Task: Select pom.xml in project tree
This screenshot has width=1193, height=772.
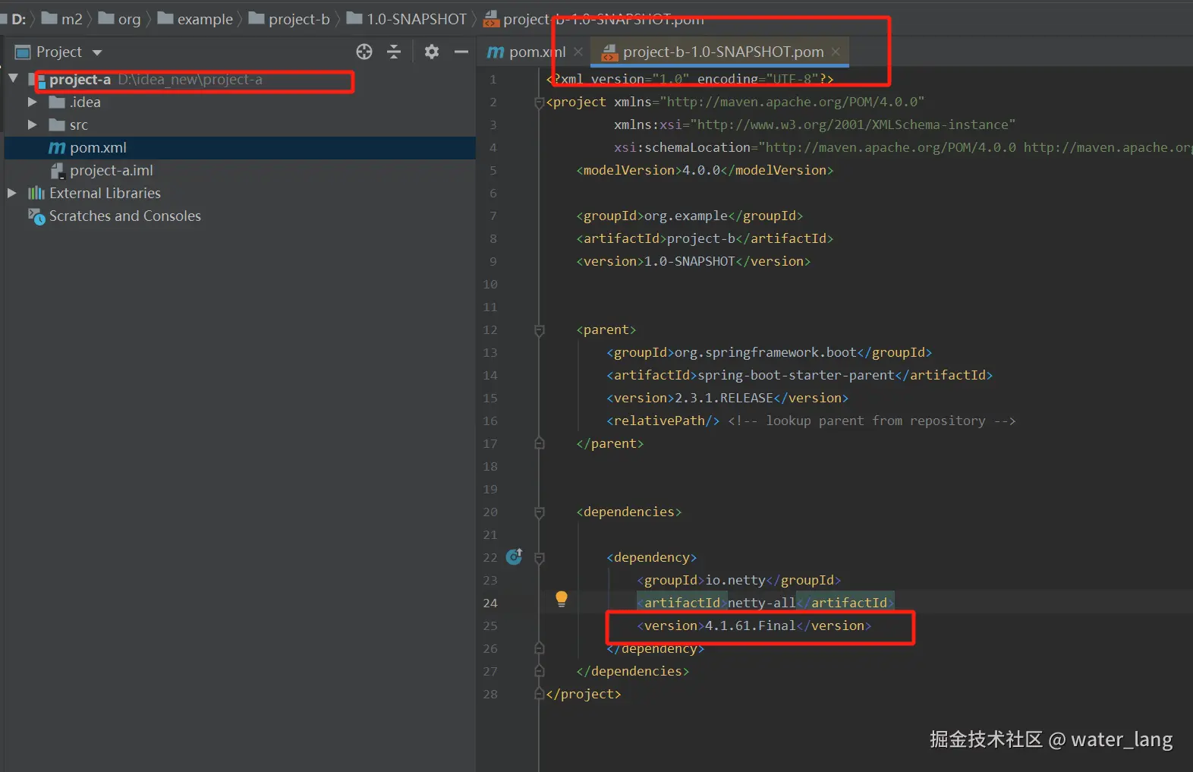Action: coord(99,148)
